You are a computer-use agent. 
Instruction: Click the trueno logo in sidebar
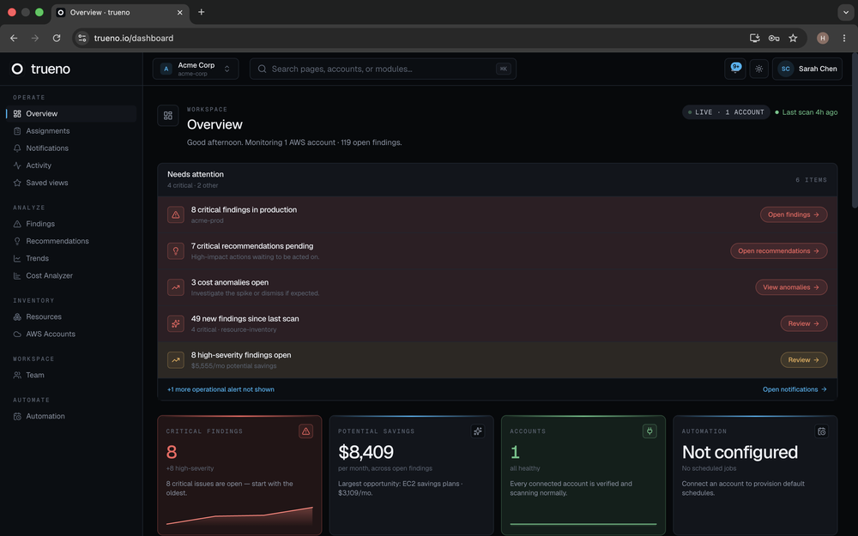pos(41,69)
